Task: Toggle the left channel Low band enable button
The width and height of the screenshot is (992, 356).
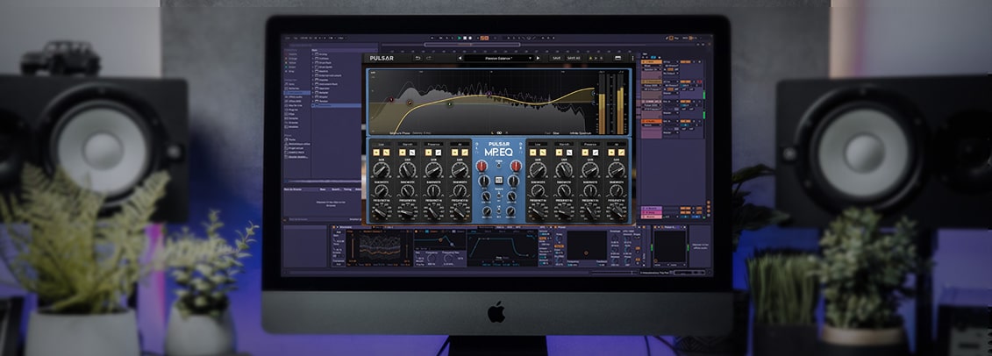Action: [375, 153]
